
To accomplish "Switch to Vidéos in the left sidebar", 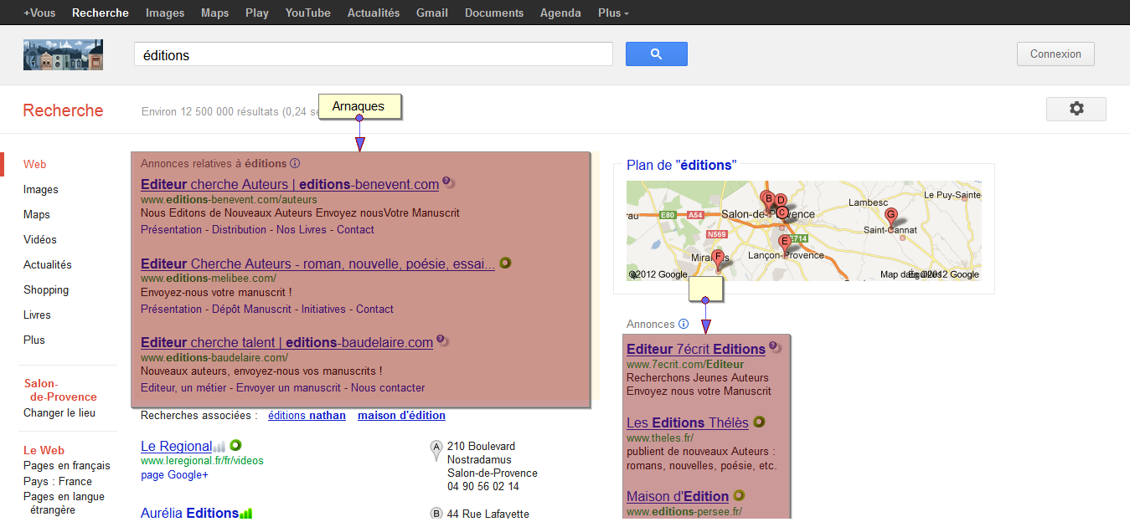I will (x=40, y=240).
